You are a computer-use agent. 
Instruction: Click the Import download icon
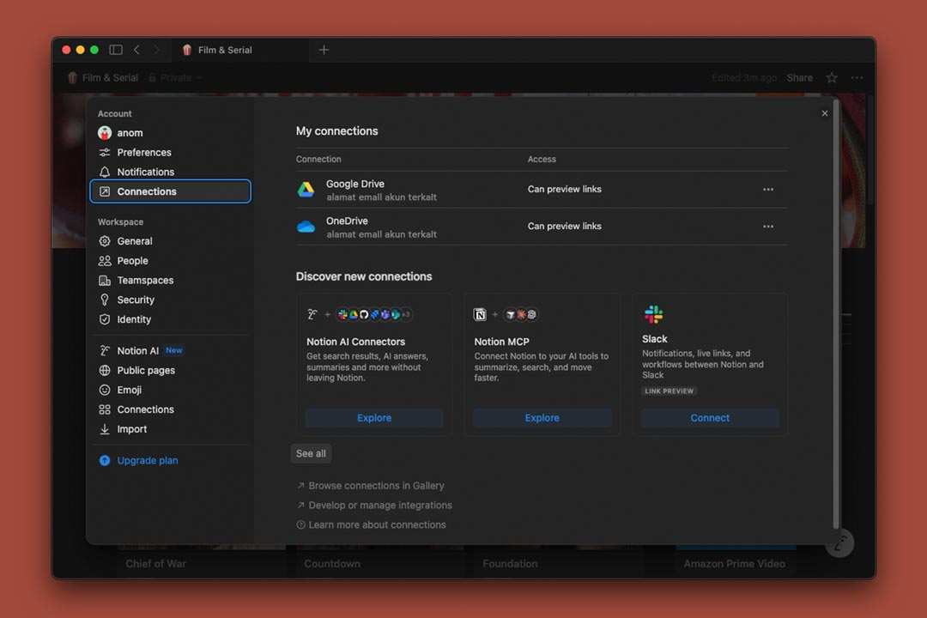[105, 428]
